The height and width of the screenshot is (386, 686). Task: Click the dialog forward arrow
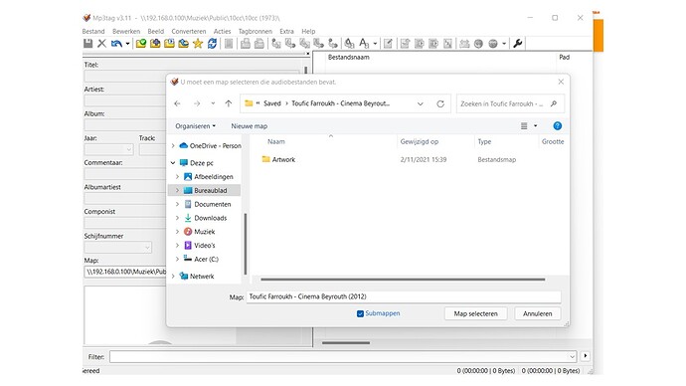click(197, 103)
